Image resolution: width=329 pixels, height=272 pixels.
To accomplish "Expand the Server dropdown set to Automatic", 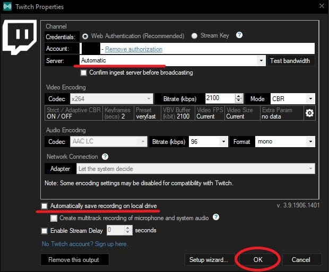I will (261, 61).
